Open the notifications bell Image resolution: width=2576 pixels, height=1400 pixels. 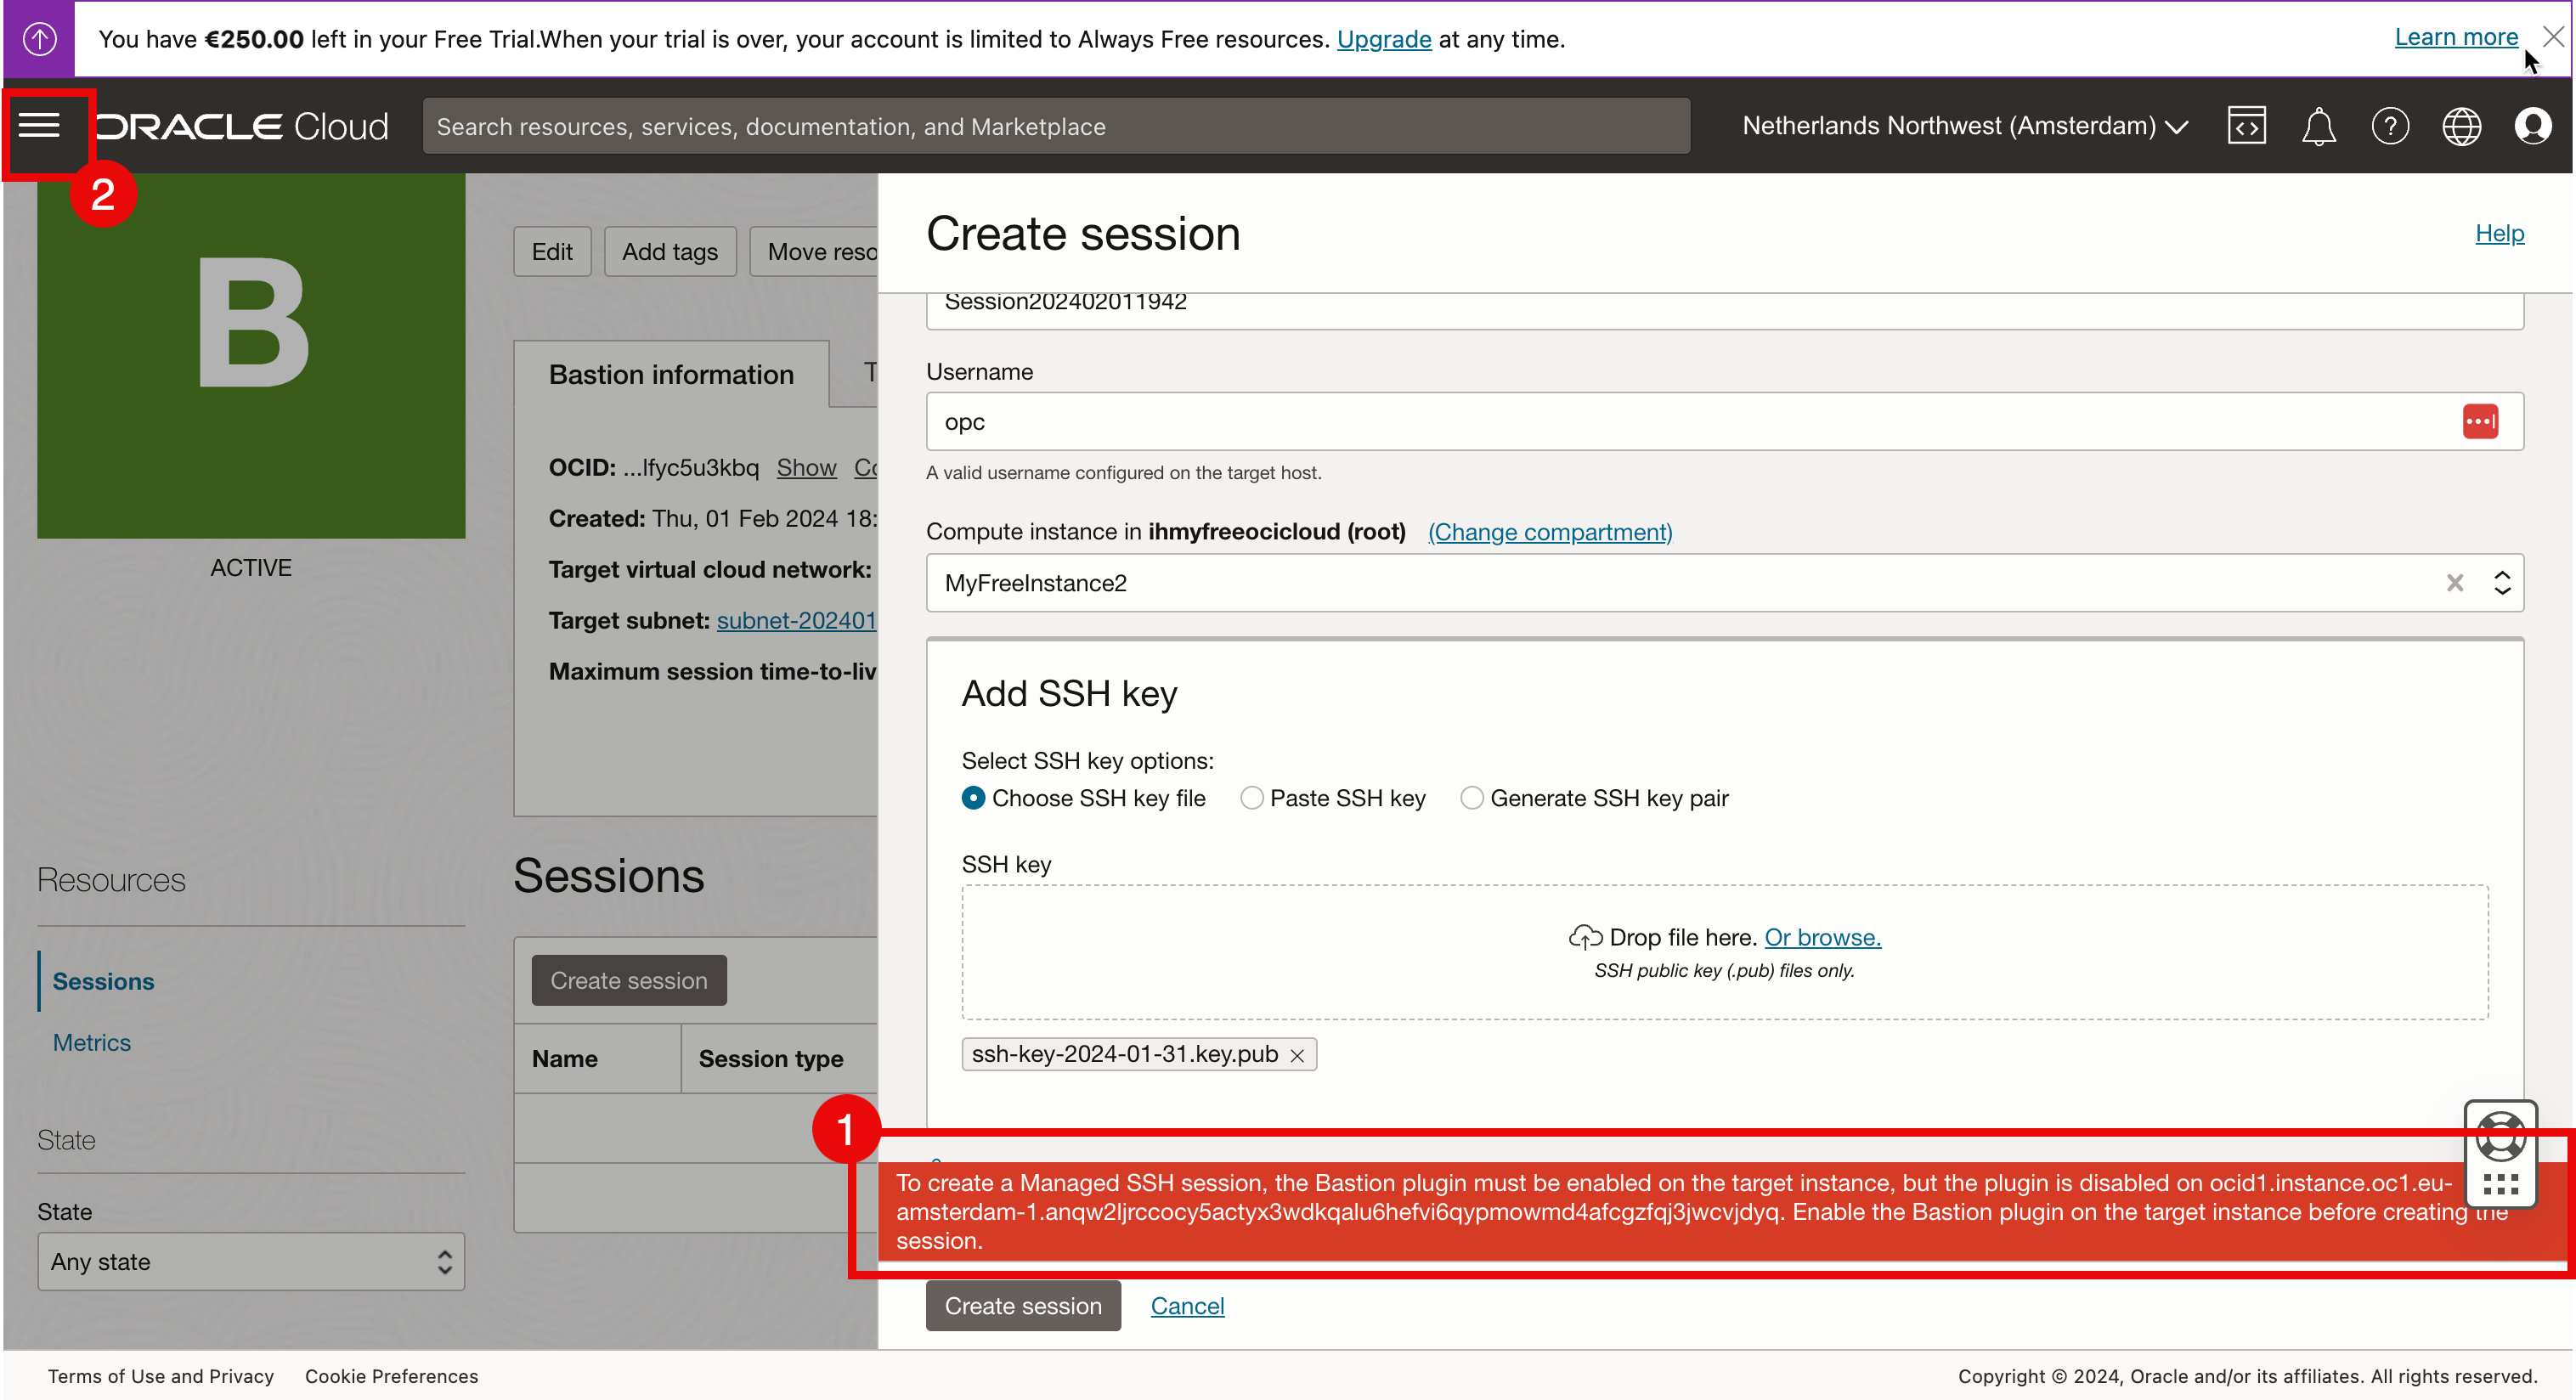click(x=2318, y=127)
